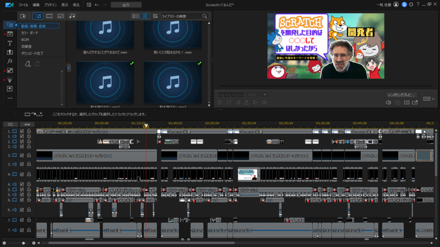Screen dimensions: 440x247
Task: Click the add tracks button in timeline
Action: 10,124
